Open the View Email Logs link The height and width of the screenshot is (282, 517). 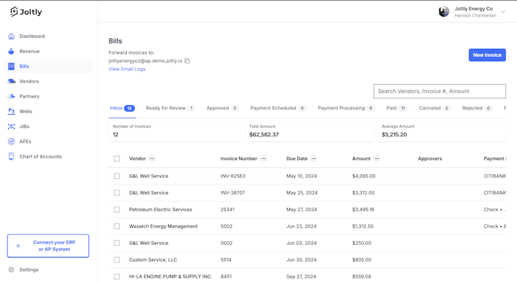coord(127,69)
